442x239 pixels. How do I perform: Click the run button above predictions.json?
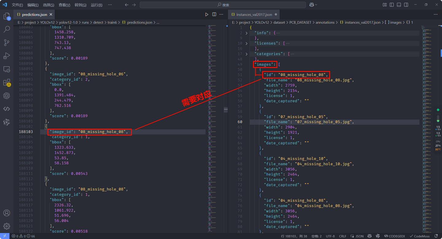(207, 14)
